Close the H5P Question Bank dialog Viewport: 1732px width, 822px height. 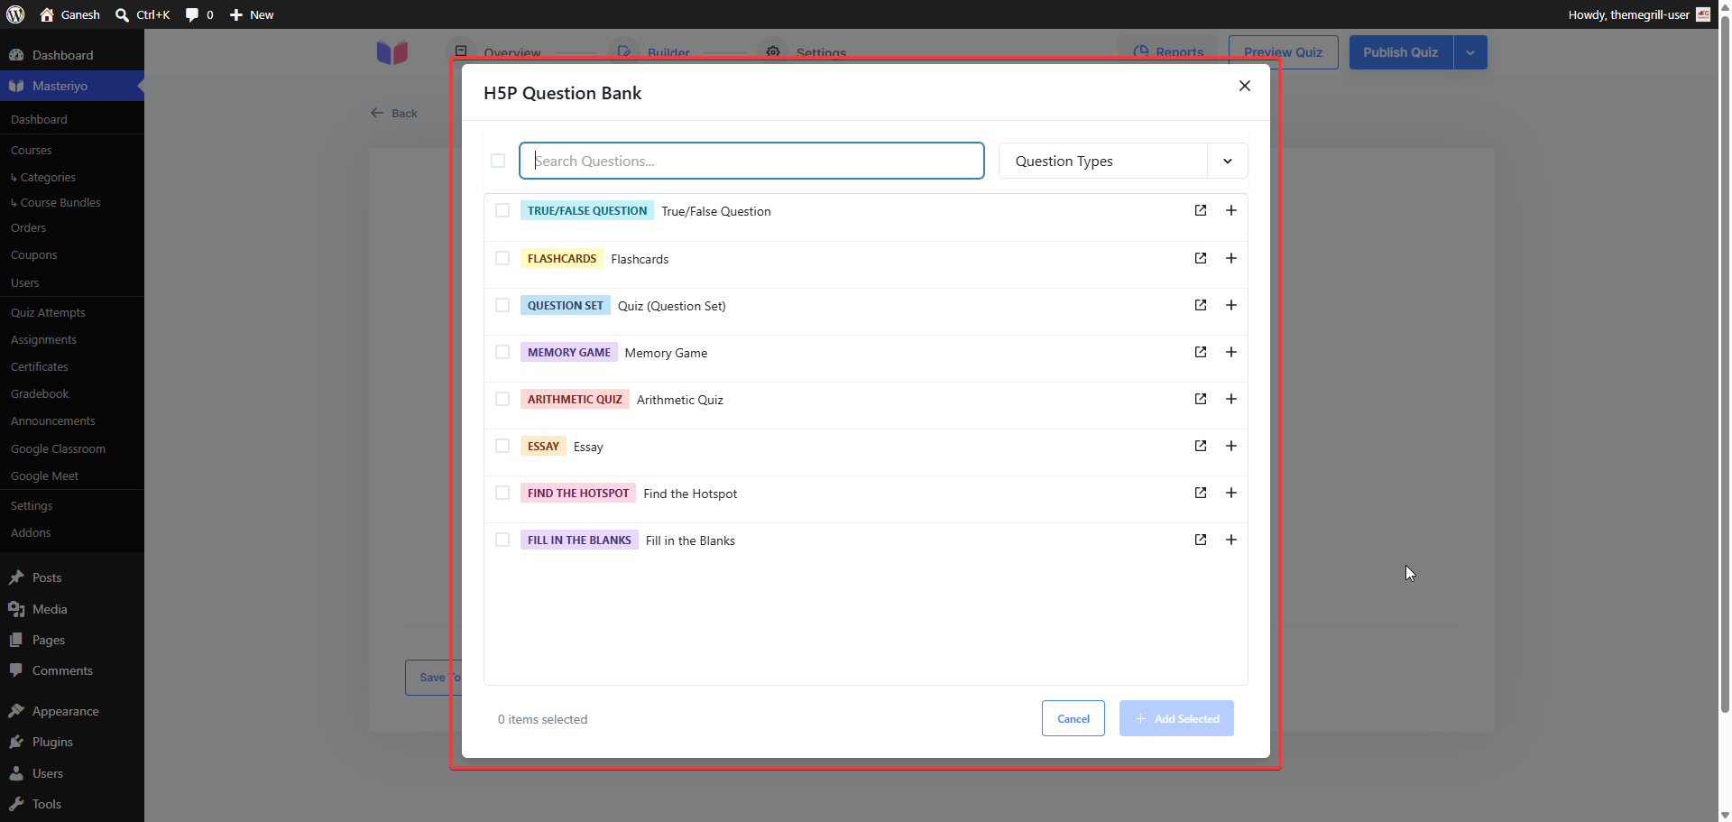point(1245,86)
